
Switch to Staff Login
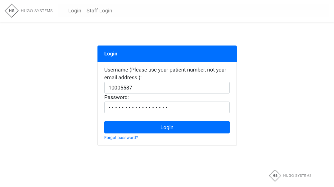point(99,11)
